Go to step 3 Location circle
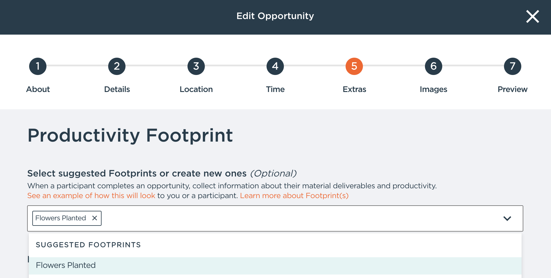The image size is (551, 278). pyautogui.click(x=196, y=66)
